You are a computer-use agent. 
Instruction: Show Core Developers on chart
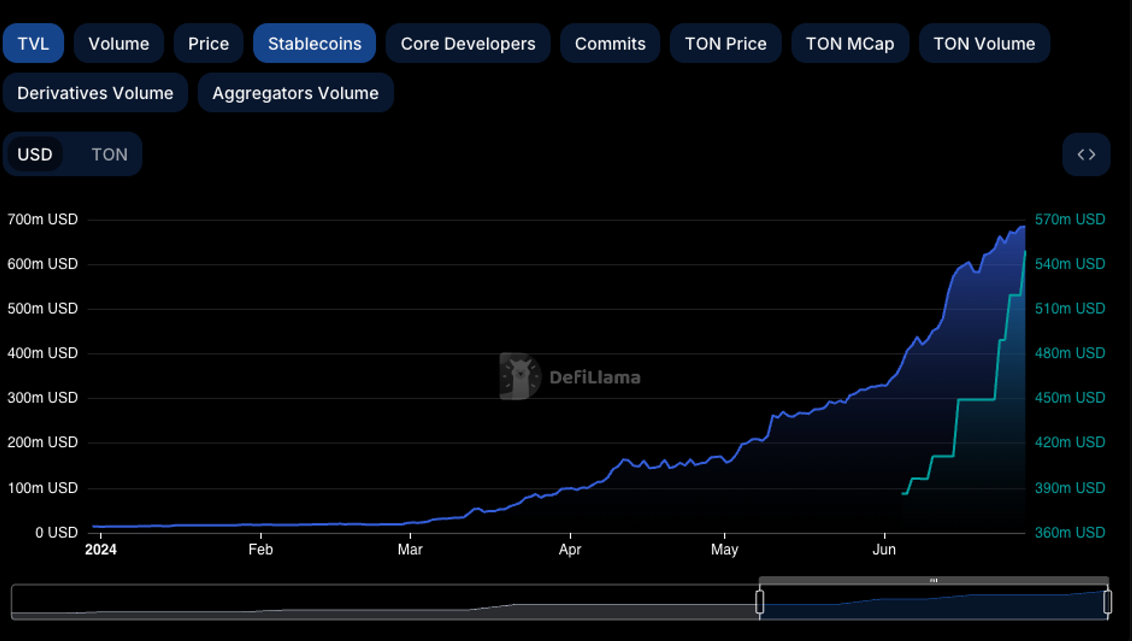468,44
